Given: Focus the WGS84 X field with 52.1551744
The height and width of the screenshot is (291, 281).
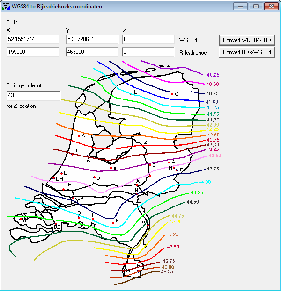Looking at the screenshot, I should 33,40.
